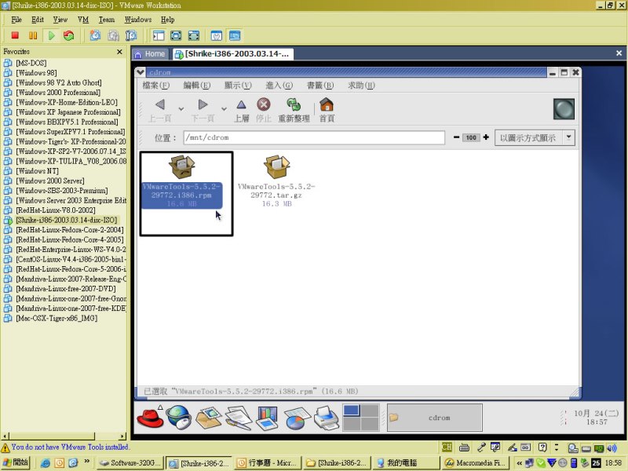Select the VMwareTools-5.5.2-29772.tar.gz package icon
The height and width of the screenshot is (471, 628).
tap(276, 167)
